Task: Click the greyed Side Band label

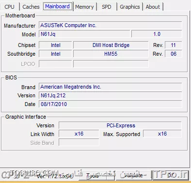Action: tap(42, 143)
